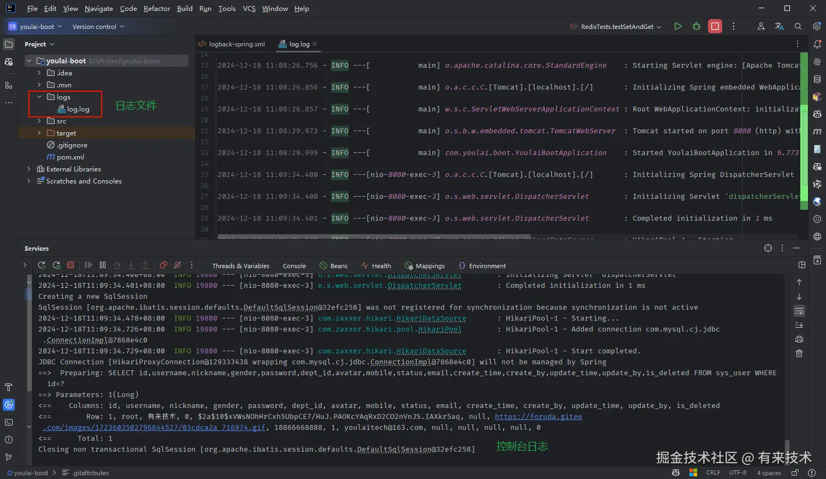The height and width of the screenshot is (479, 826).
Task: Stop the running application with the red stop button
Action: (x=715, y=26)
